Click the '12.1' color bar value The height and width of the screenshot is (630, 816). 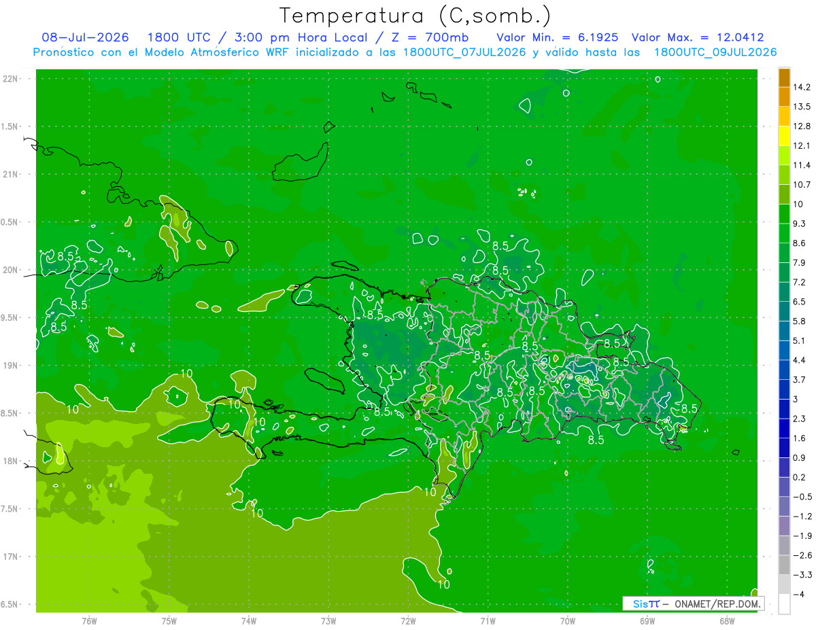(x=802, y=145)
